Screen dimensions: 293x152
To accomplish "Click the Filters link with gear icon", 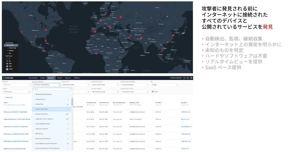I will click(x=155, y=92).
